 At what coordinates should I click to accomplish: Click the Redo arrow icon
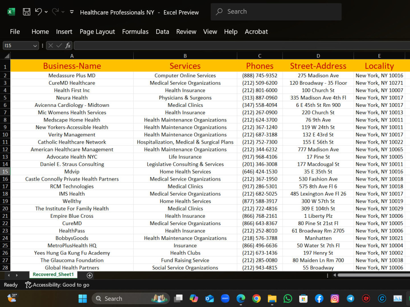(55, 11)
